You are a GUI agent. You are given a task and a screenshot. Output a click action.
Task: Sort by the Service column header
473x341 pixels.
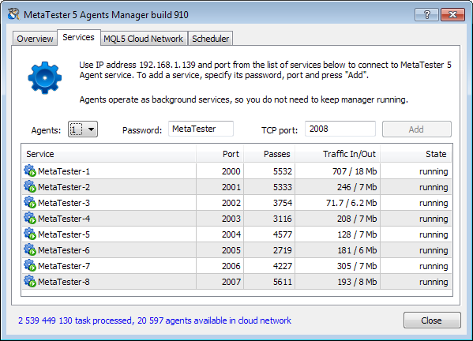[x=109, y=154]
